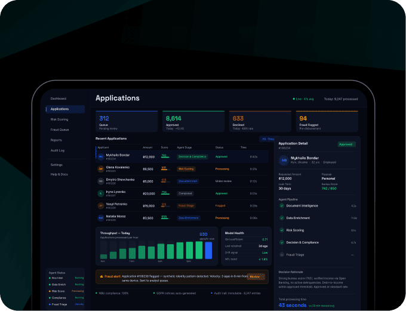
Task: Click the Document Intelligence checkmark icon
Action: click(282, 205)
